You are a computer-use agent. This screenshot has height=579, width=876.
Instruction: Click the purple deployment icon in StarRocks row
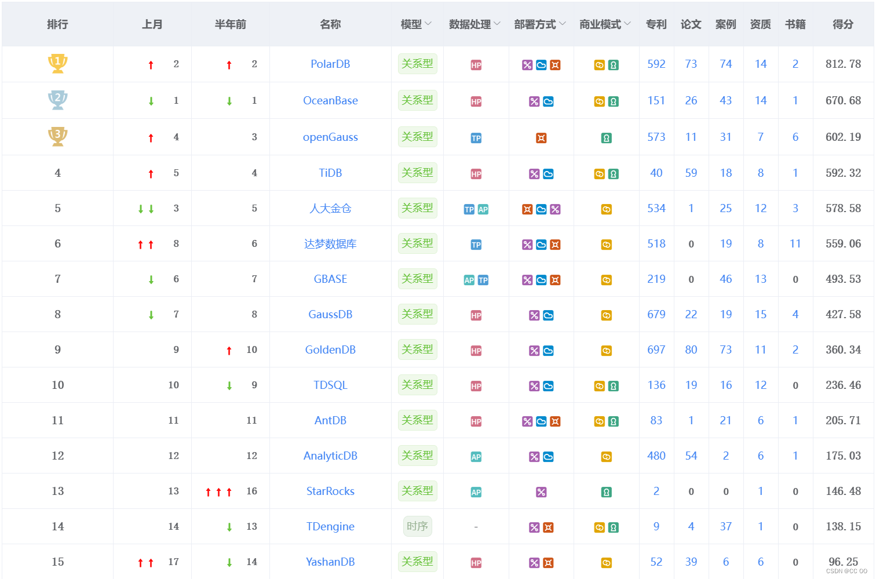coord(541,492)
